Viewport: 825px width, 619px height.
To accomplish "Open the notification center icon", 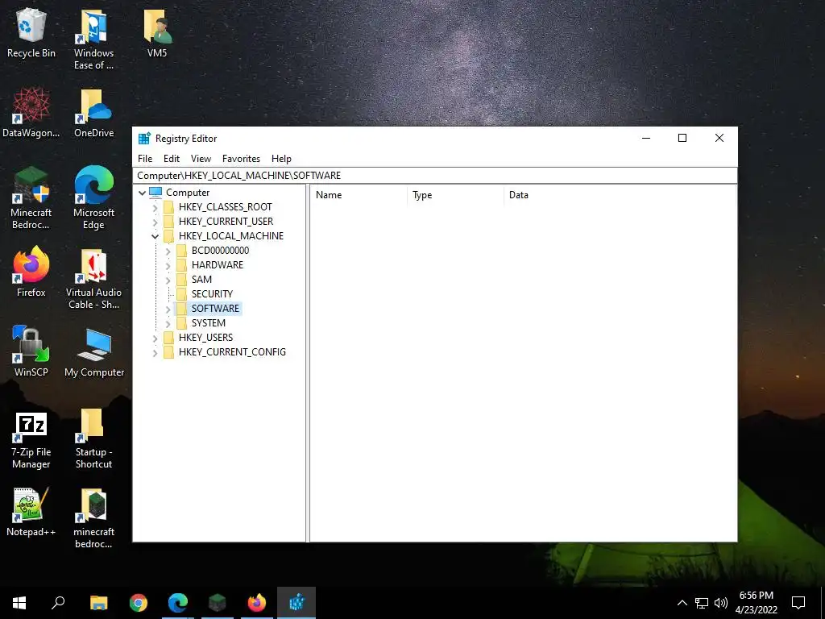I will point(798,603).
